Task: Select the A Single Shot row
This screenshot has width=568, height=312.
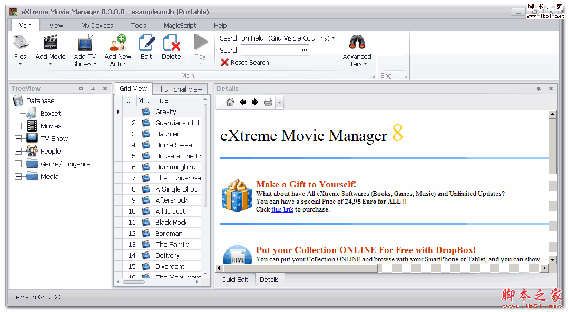Action: 162,189
